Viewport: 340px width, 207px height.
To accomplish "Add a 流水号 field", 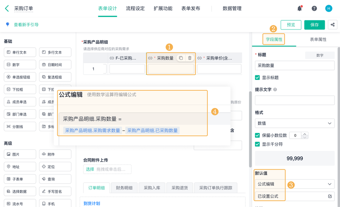I will [20, 204].
